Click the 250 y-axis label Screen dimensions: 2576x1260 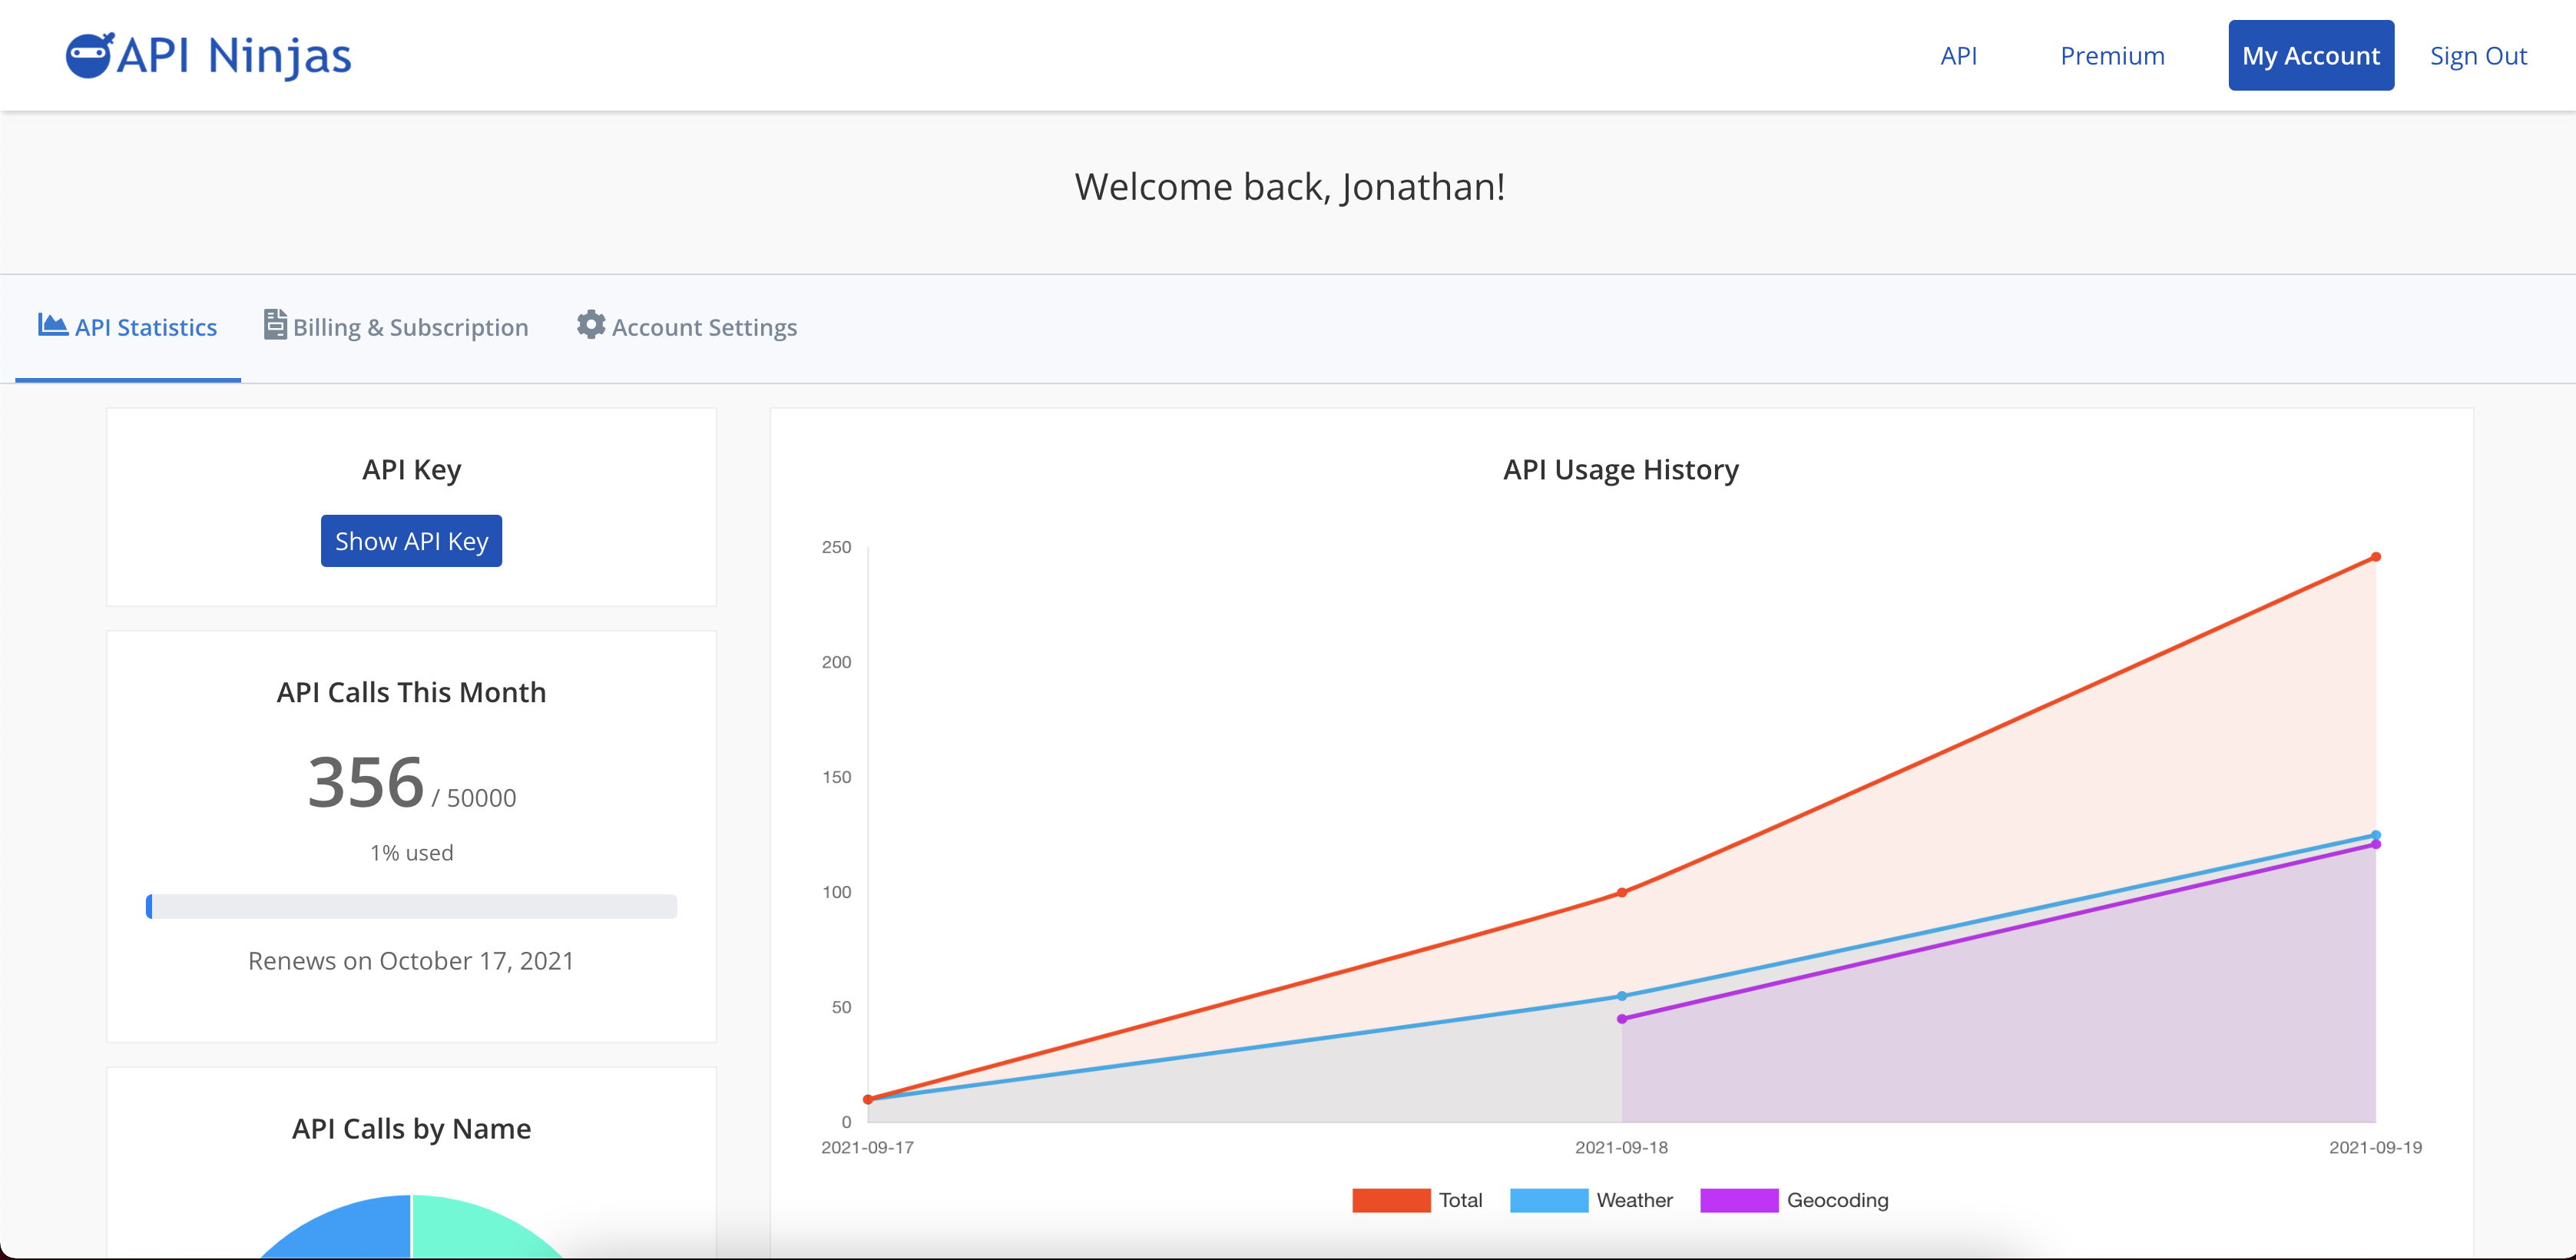836,547
